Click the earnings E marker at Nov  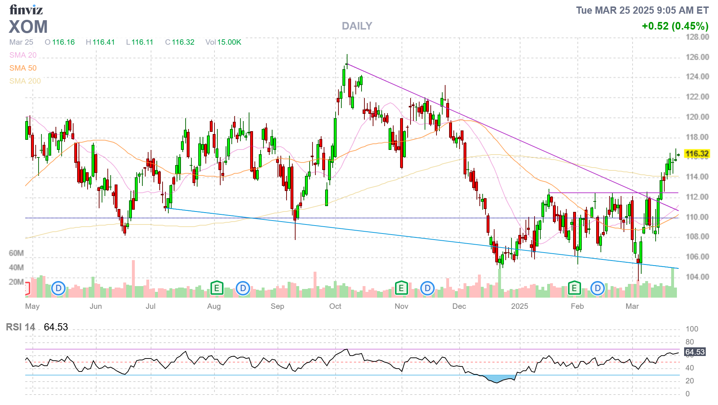[x=401, y=288]
